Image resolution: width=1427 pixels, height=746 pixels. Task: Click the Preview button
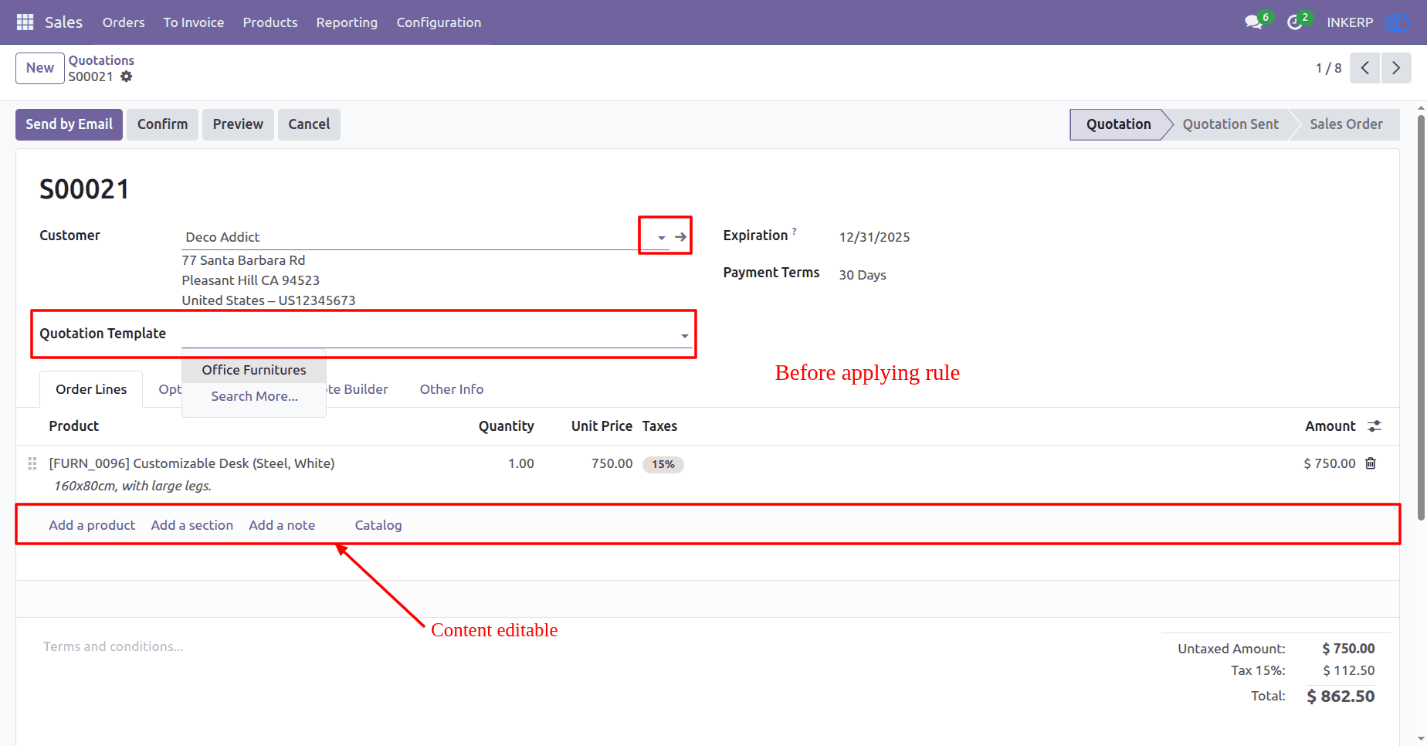tap(238, 124)
